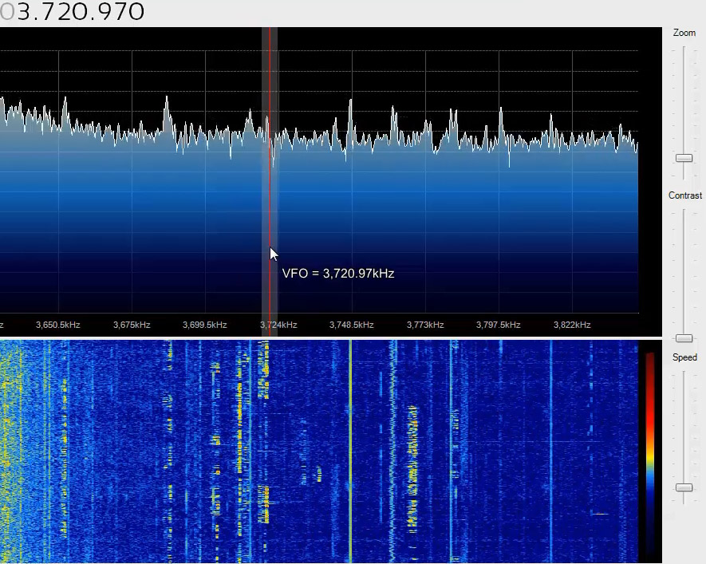The height and width of the screenshot is (564, 706).
Task: Click the grayed leading zero frequency digit
Action: (7, 12)
